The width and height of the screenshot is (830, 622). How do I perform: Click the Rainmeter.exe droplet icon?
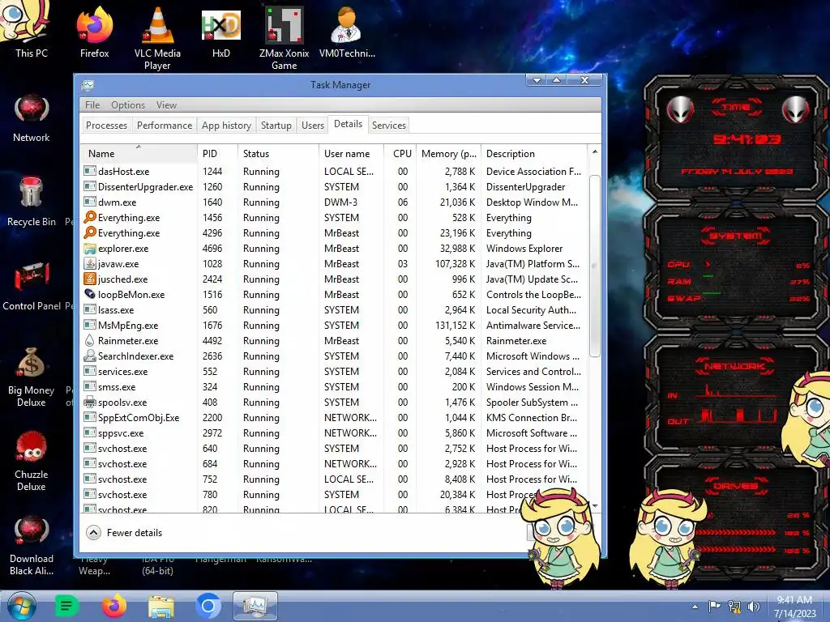click(x=90, y=341)
